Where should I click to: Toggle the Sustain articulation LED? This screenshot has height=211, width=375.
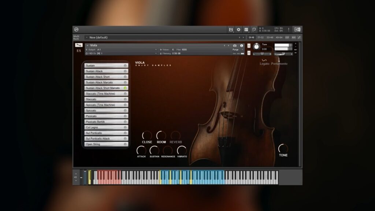(x=125, y=66)
